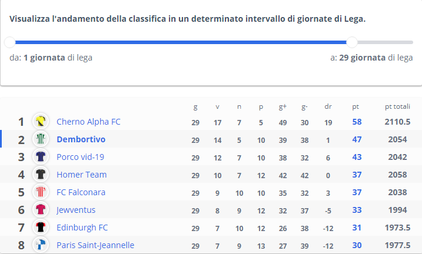Click Paris Saint-Jeannelle blue white jersey icon
The image size is (422, 254).
(x=41, y=245)
